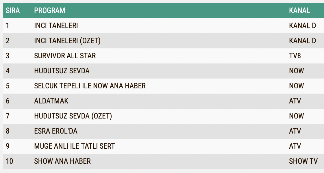Click HUDUTSUZ SEVDA (OZET) program
The height and width of the screenshot is (173, 324).
click(73, 116)
